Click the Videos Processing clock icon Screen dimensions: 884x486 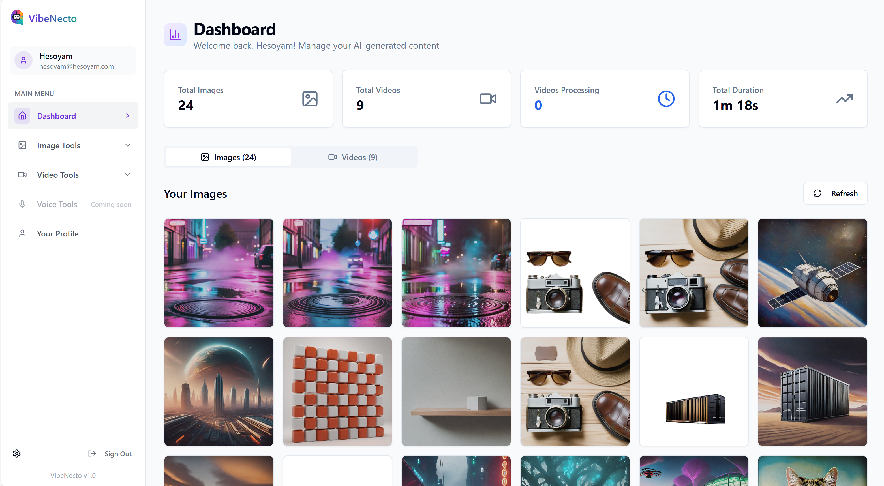[x=666, y=99]
